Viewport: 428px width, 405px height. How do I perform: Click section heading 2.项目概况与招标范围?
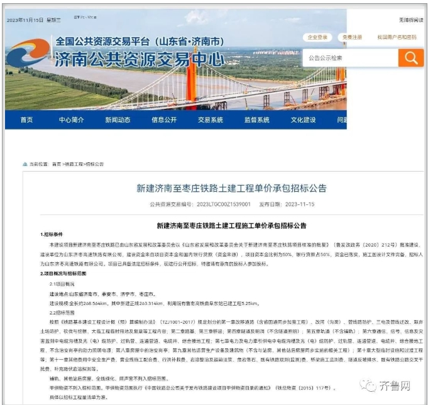(x=63, y=274)
